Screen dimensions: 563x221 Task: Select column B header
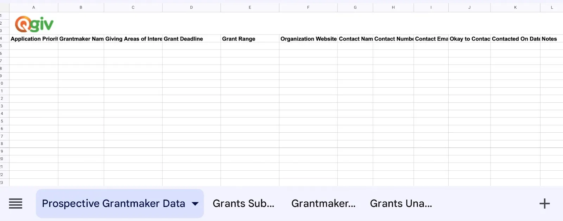pos(81,7)
